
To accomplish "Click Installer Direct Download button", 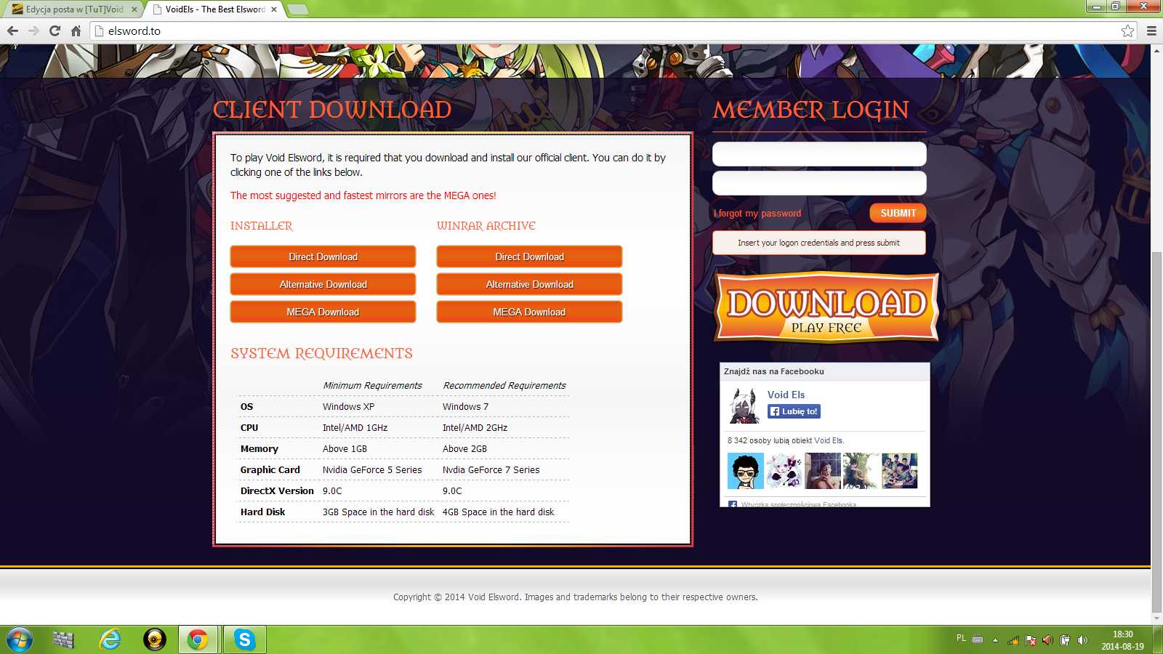I will point(323,257).
